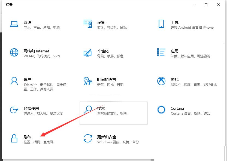
Task: Click the circular arrows 更新和安全 icon
Action: (x=88, y=138)
